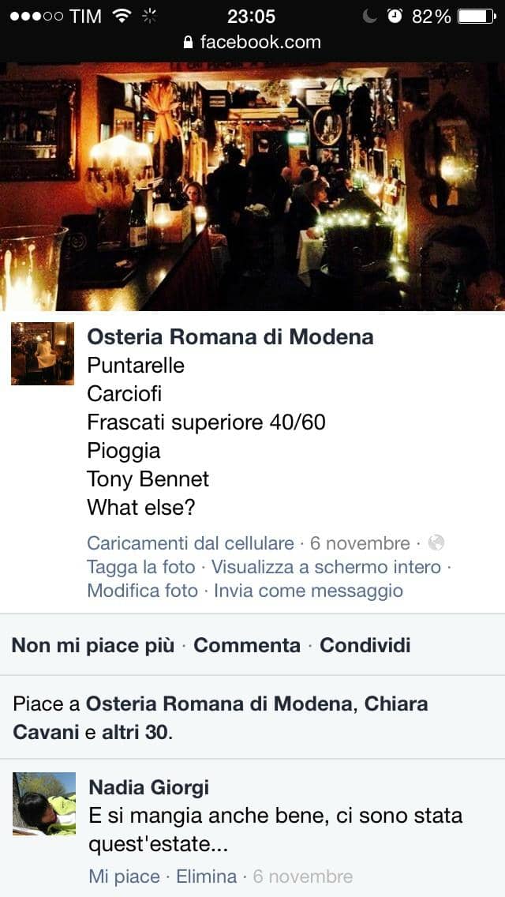Open the restaurant interior photo
Screen dimensions: 505x897
(x=252, y=186)
